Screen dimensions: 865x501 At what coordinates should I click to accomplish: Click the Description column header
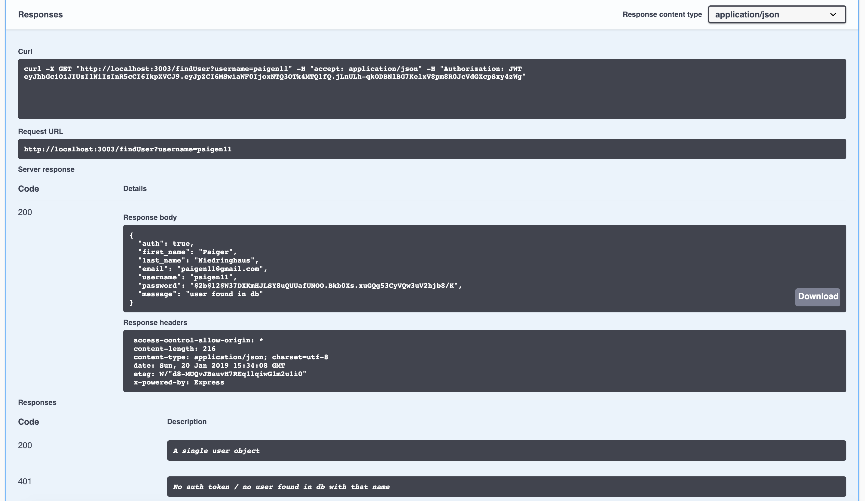click(x=187, y=421)
